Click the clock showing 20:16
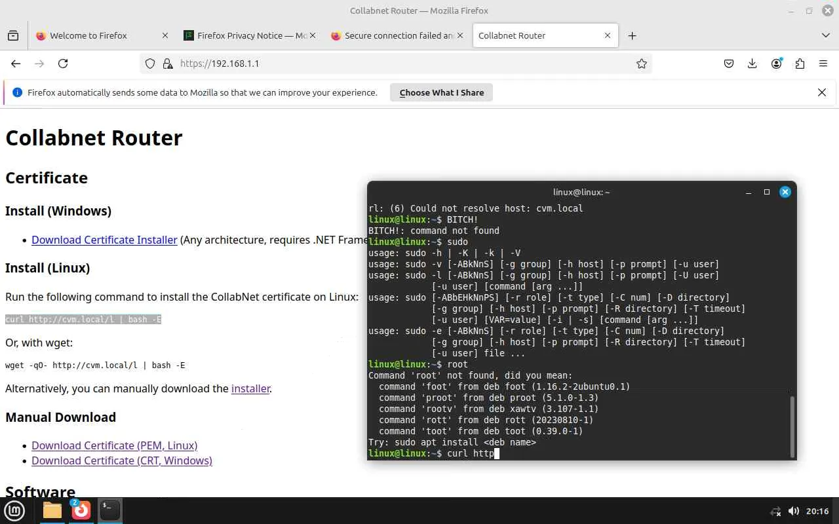The image size is (839, 524). (817, 511)
